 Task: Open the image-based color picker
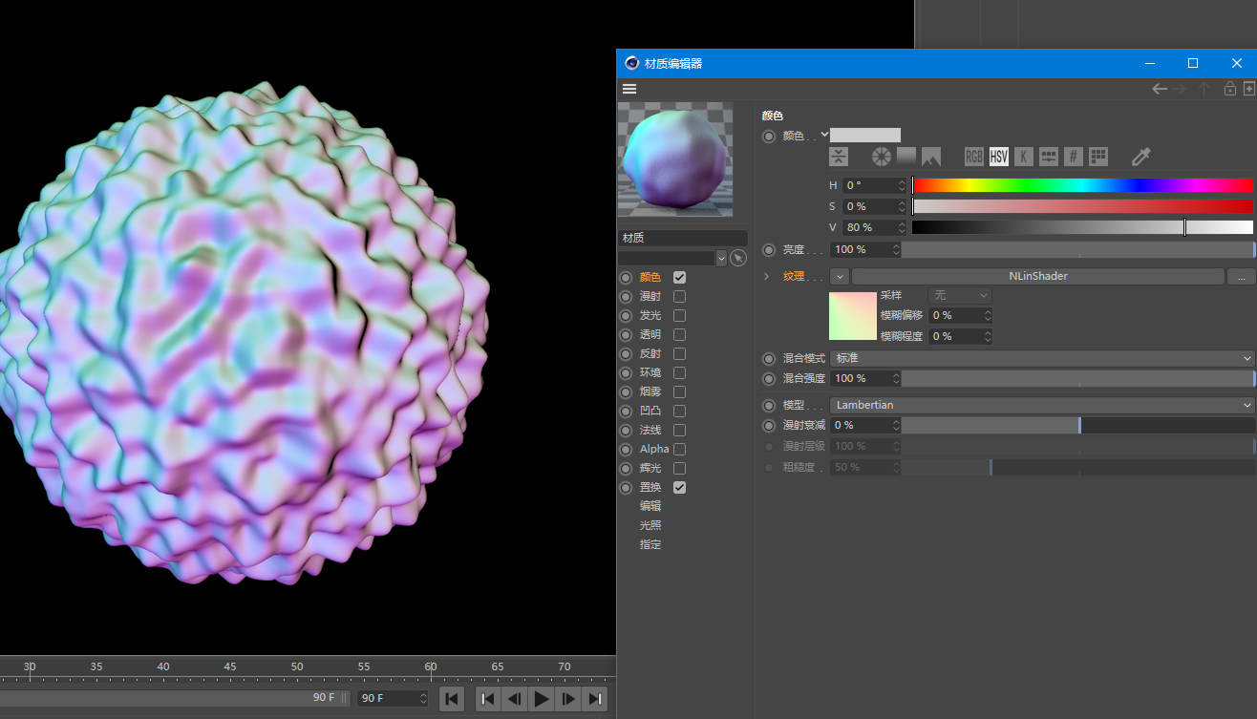pyautogui.click(x=930, y=157)
